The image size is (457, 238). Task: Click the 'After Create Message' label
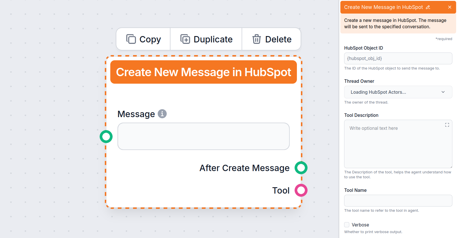coord(244,168)
